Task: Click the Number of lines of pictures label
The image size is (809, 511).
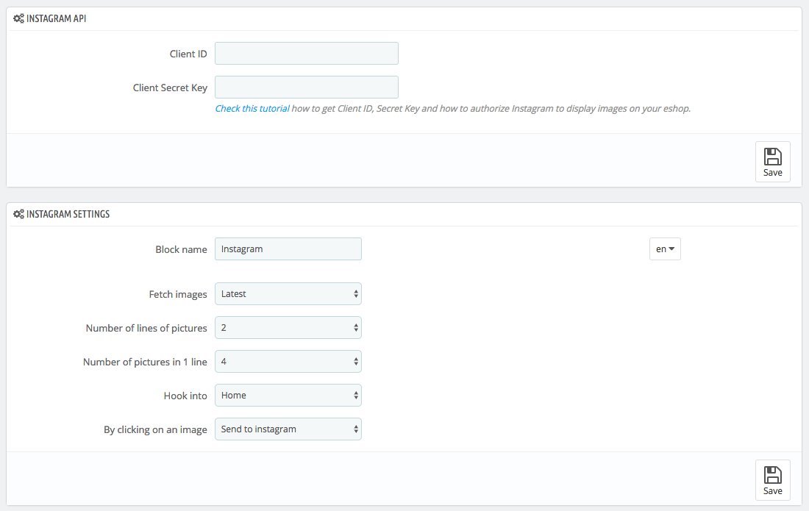Action: click(x=146, y=329)
